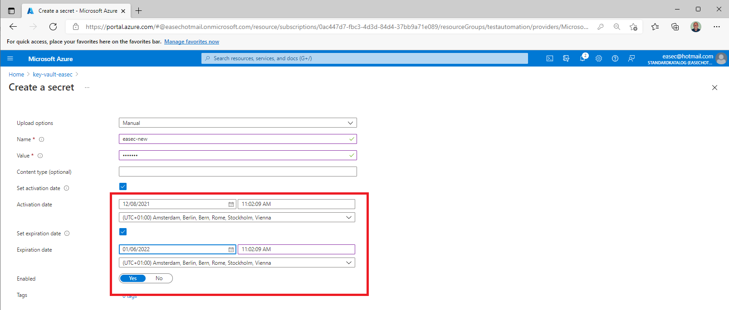
Task: Open the Feedback icon in header
Action: coord(631,58)
